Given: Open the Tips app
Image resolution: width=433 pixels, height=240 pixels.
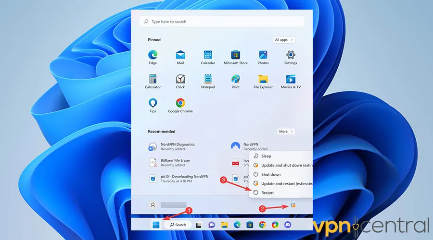Looking at the screenshot, I should pyautogui.click(x=153, y=106).
